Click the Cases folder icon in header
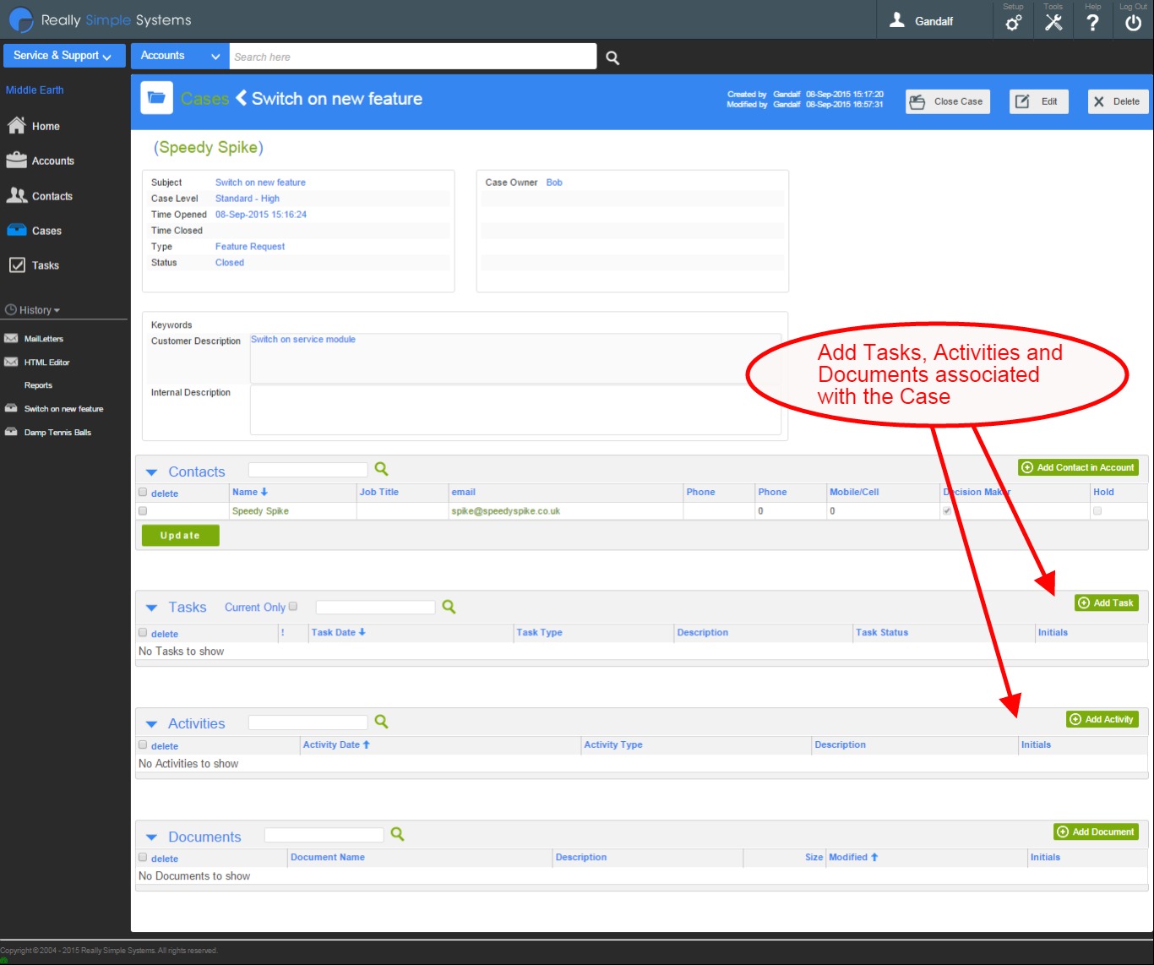The image size is (1154, 965). pyautogui.click(x=156, y=98)
